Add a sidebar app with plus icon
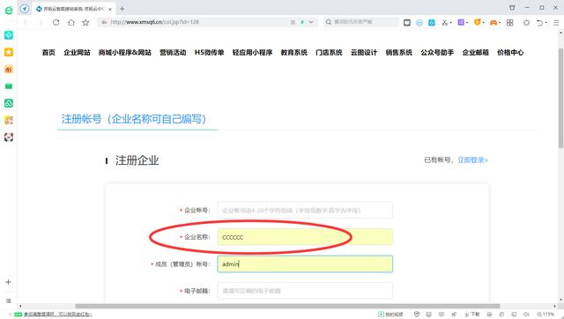The height and width of the screenshot is (319, 564). pos(8,282)
